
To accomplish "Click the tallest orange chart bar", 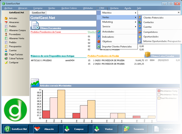I will click(61, 104).
